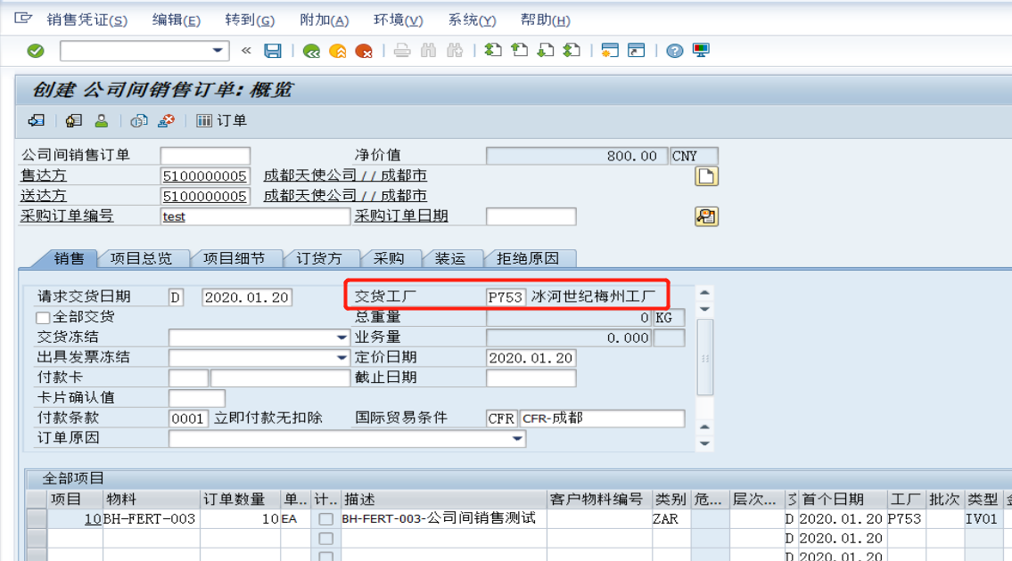
Task: Open the 转到(G) menu
Action: point(250,20)
